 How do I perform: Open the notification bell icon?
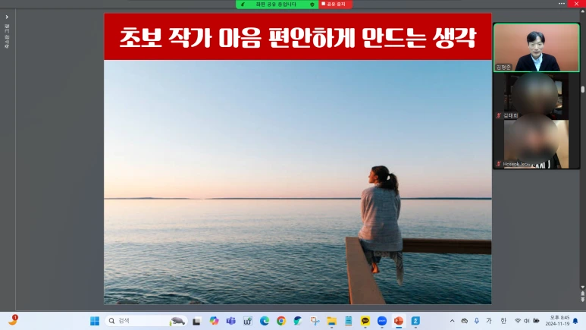tap(575, 321)
